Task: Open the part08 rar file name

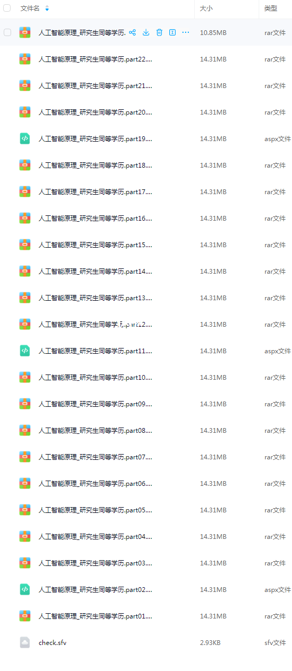Action: click(95, 430)
